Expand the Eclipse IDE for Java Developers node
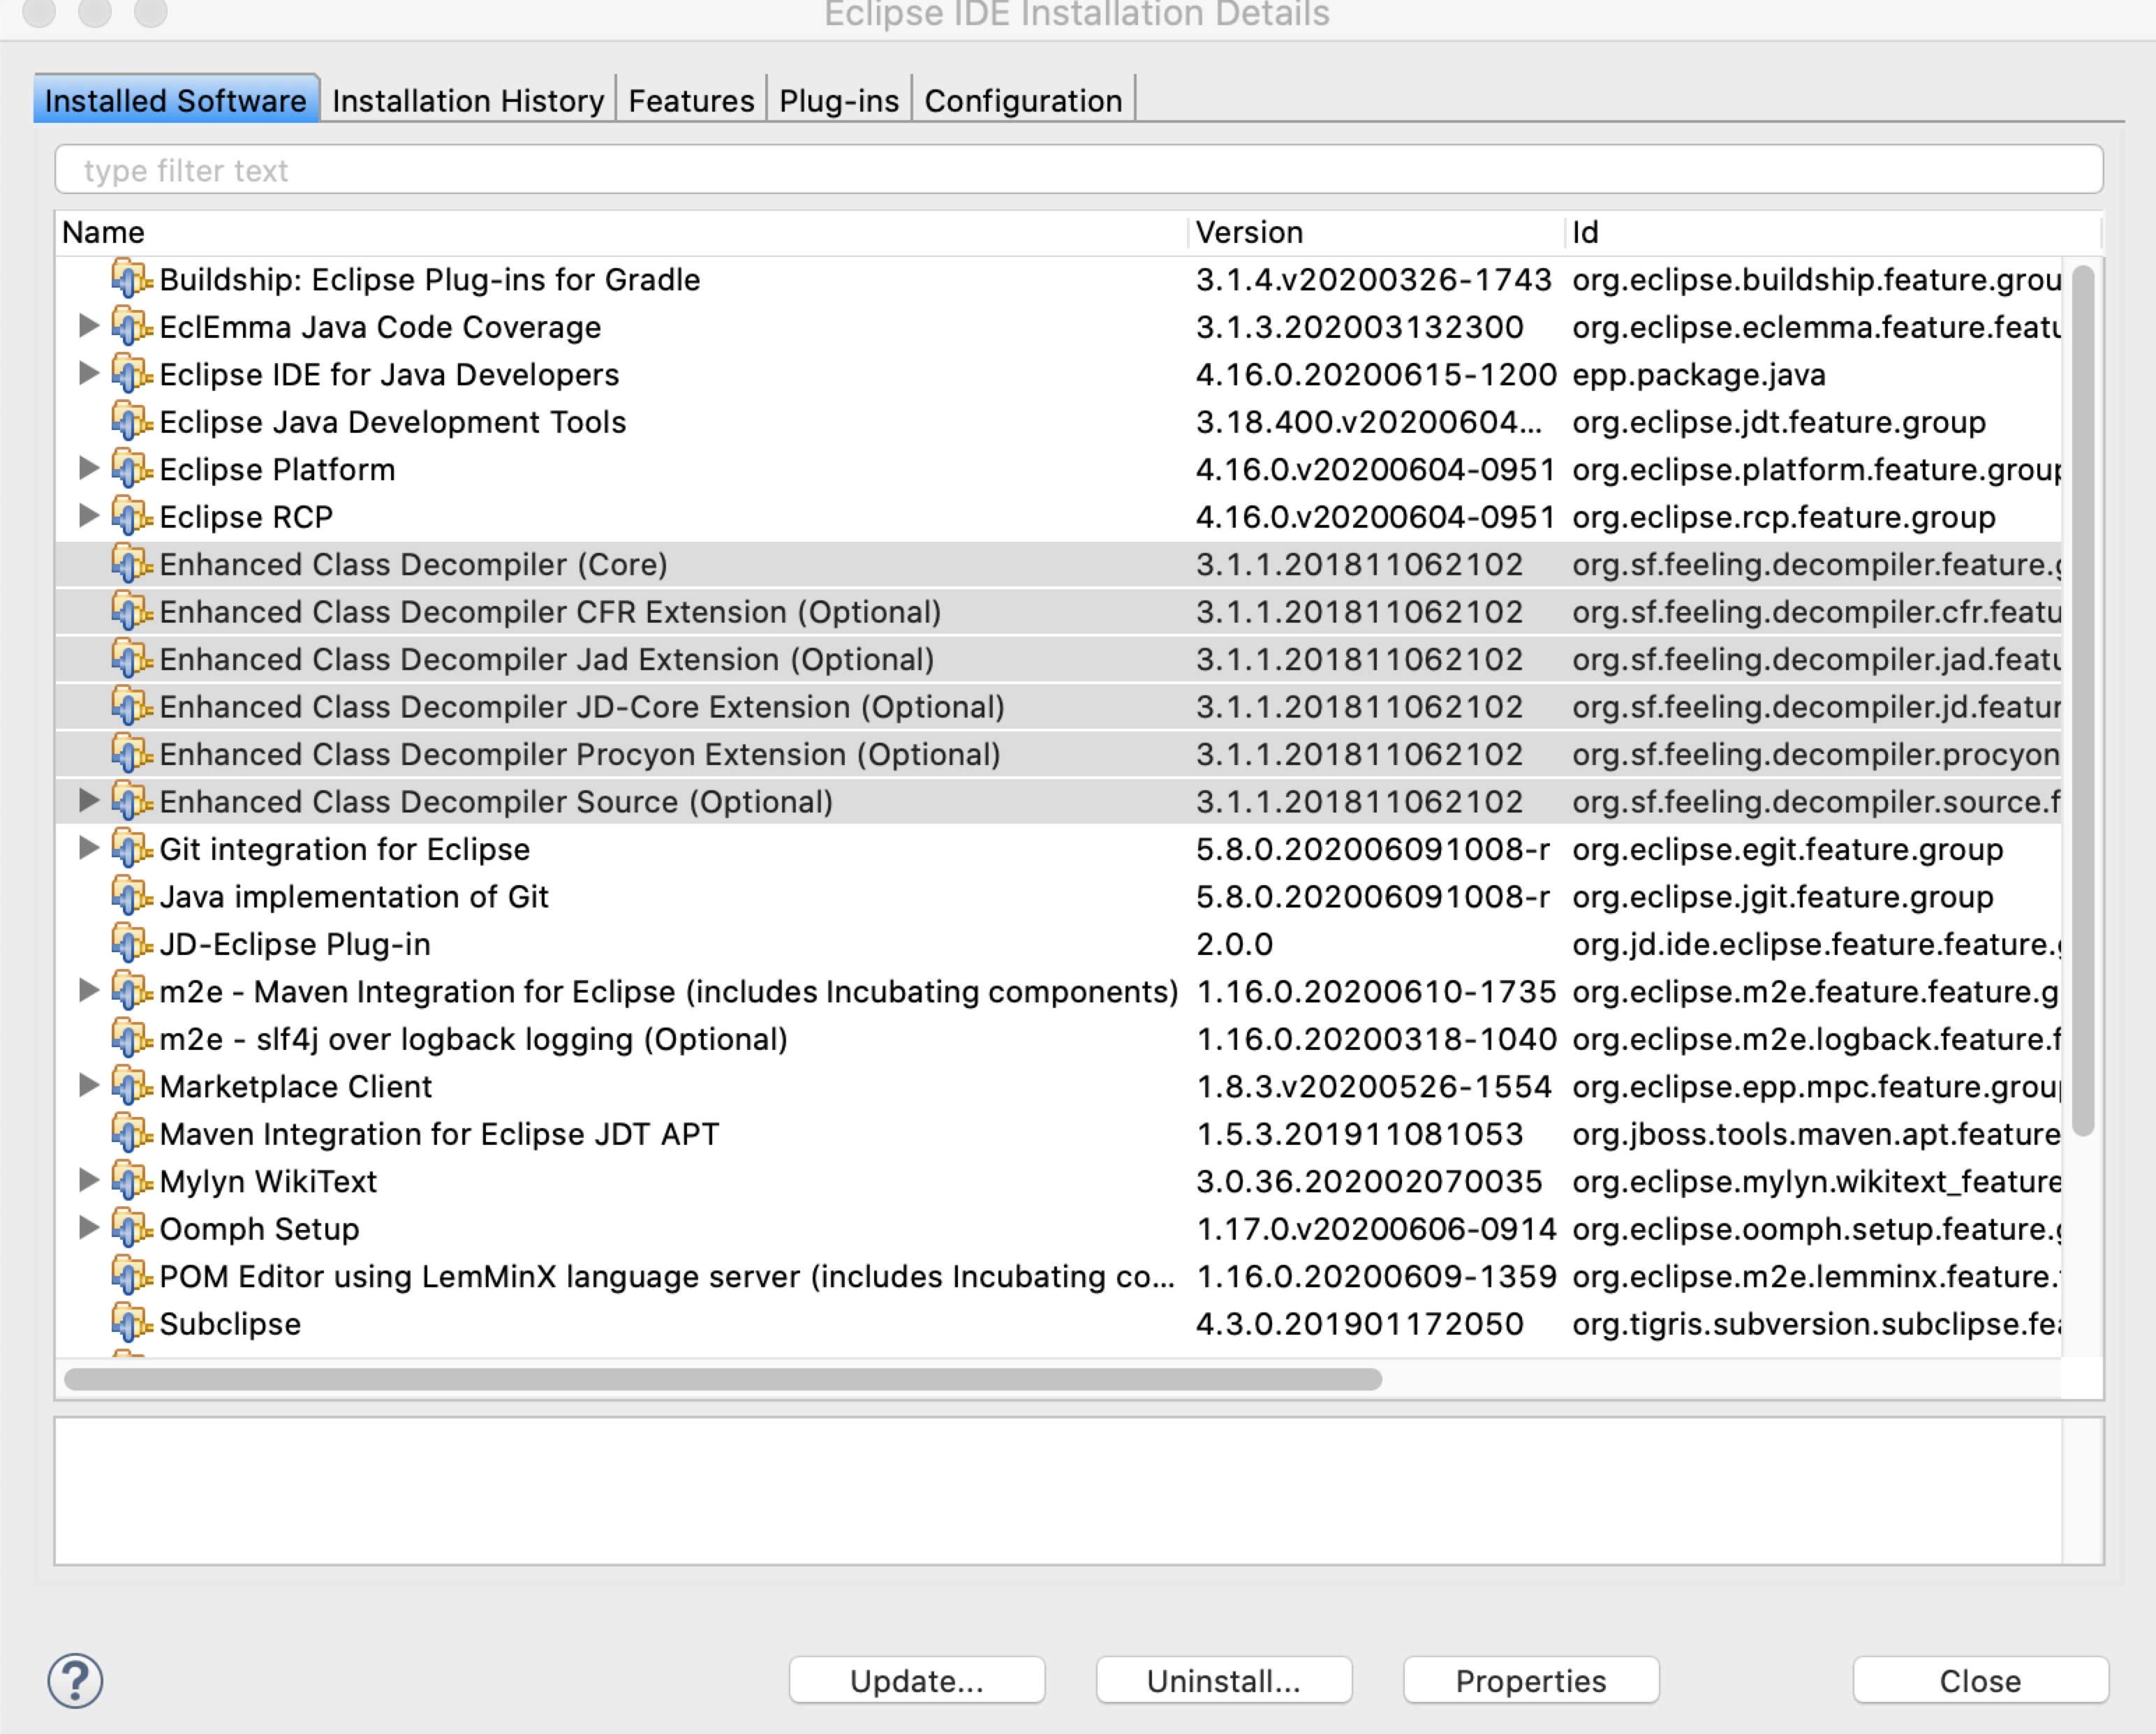The height and width of the screenshot is (1734, 2156). (89, 373)
